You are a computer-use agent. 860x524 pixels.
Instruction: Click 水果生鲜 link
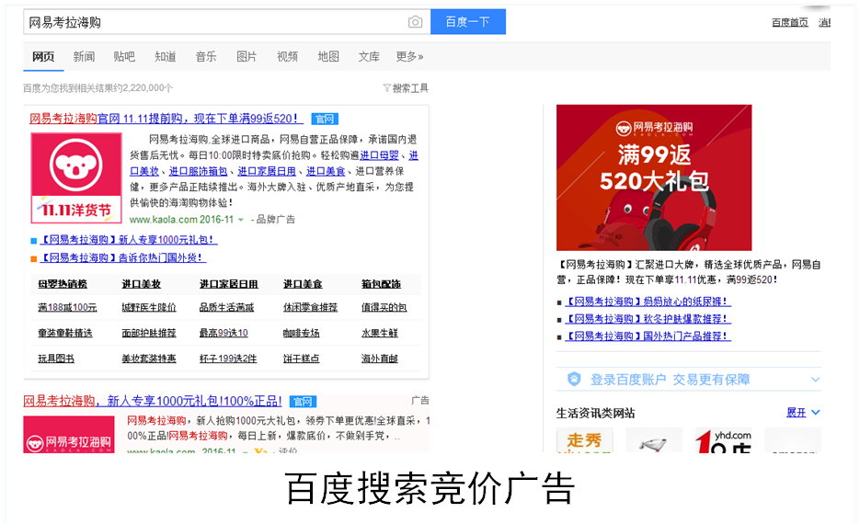pos(380,334)
